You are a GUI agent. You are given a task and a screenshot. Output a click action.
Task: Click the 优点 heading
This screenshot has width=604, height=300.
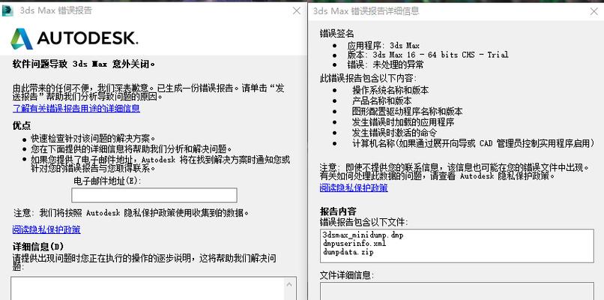(22, 126)
